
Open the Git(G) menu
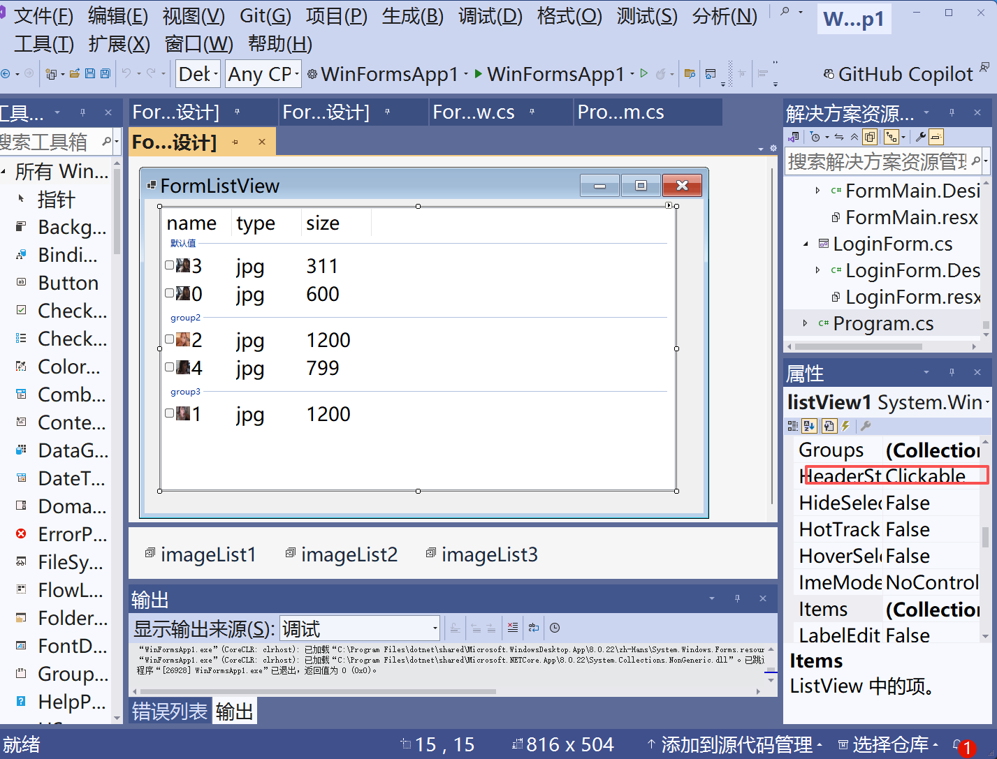[x=265, y=16]
